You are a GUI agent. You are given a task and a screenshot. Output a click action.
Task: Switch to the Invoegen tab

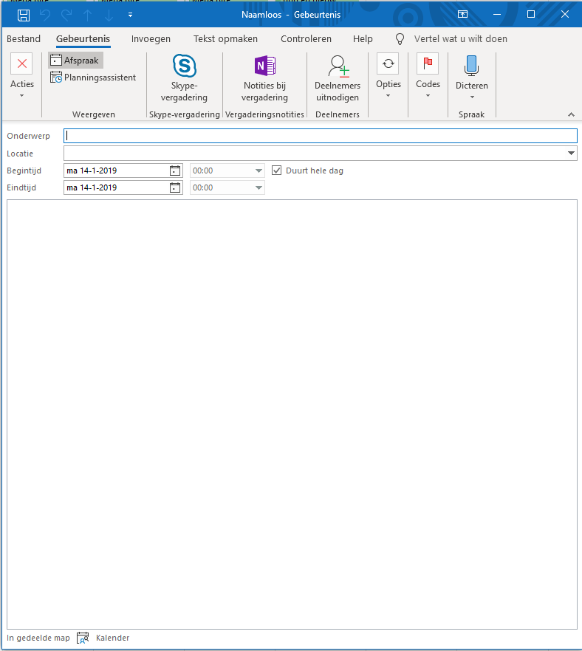pos(151,39)
